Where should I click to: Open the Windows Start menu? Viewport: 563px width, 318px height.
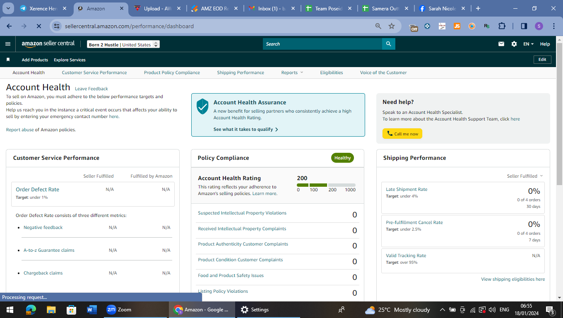(x=10, y=310)
